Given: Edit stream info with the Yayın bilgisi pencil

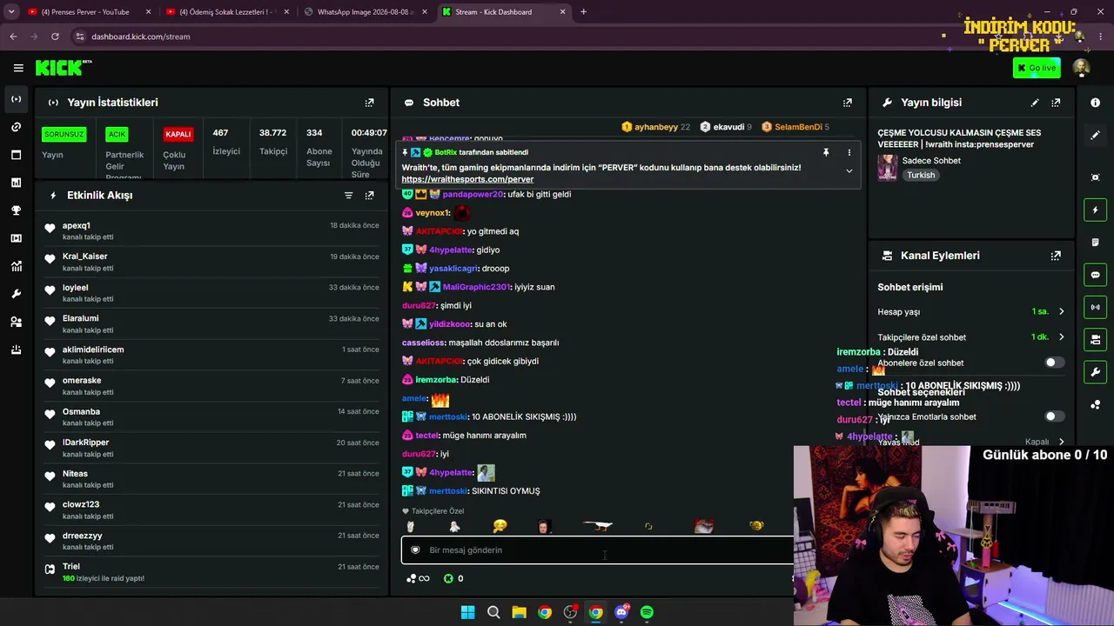Looking at the screenshot, I should tap(1035, 103).
